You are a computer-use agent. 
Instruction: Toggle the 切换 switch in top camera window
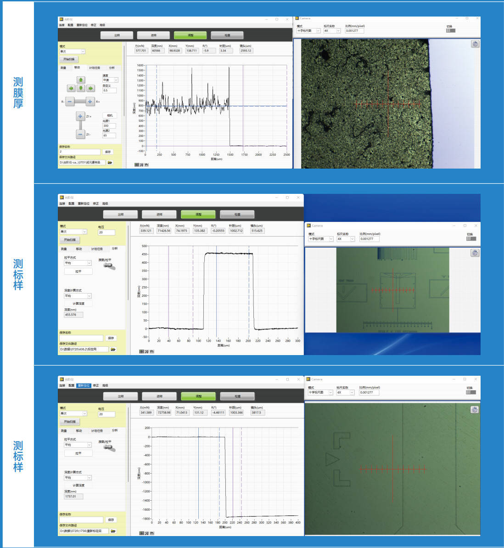click(450, 31)
